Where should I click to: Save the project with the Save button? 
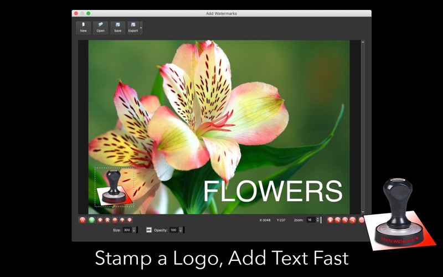point(118,28)
